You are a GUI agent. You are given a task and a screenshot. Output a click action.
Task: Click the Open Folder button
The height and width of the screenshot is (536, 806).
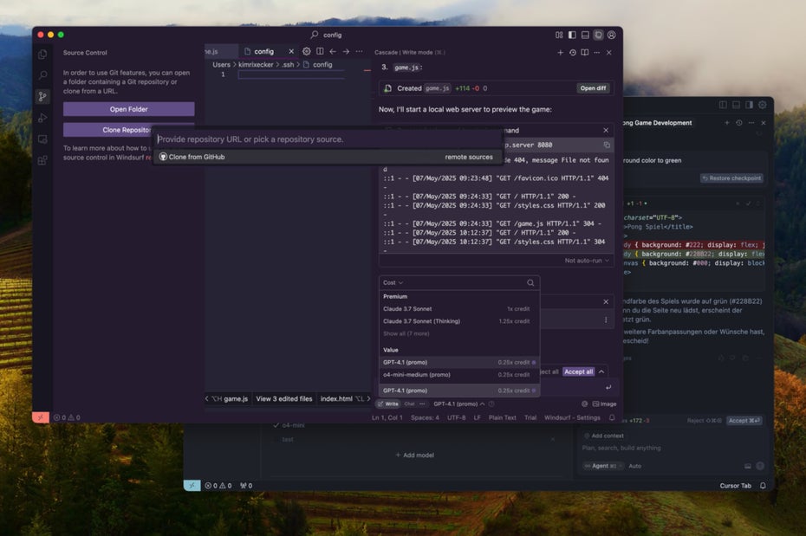coord(128,109)
